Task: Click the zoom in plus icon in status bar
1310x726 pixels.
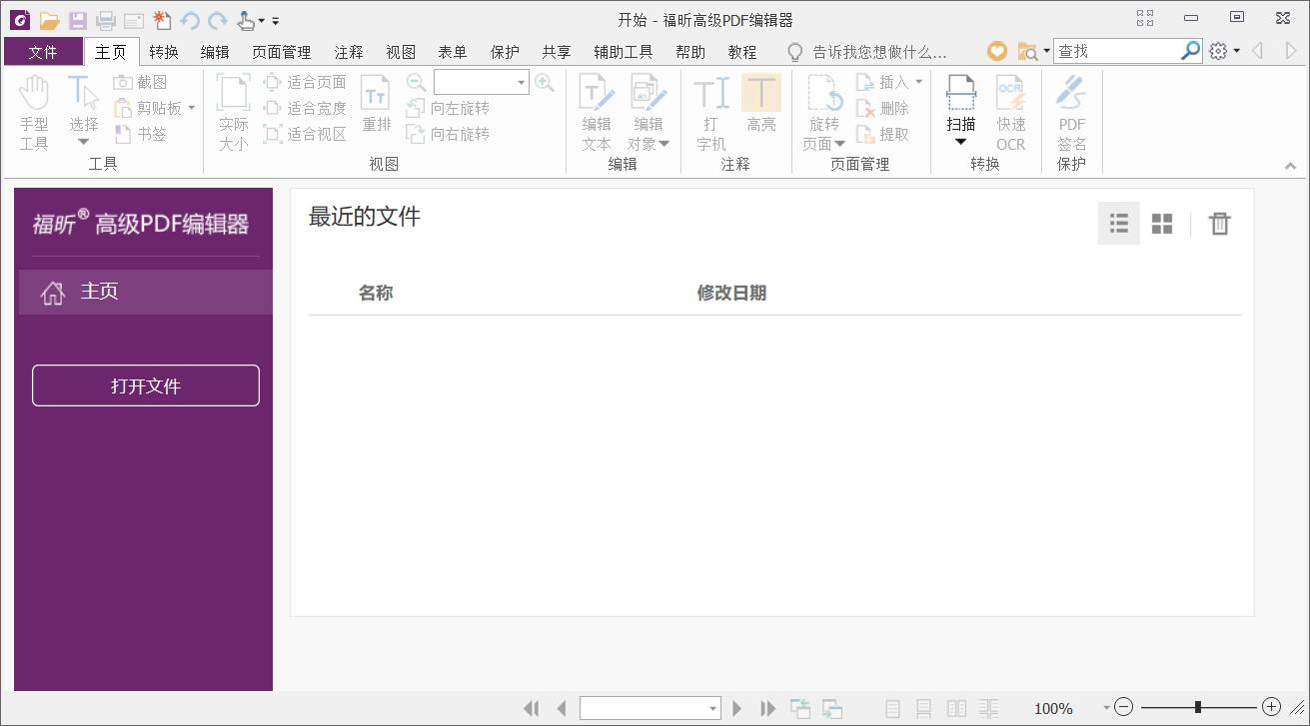Action: pyautogui.click(x=1271, y=707)
